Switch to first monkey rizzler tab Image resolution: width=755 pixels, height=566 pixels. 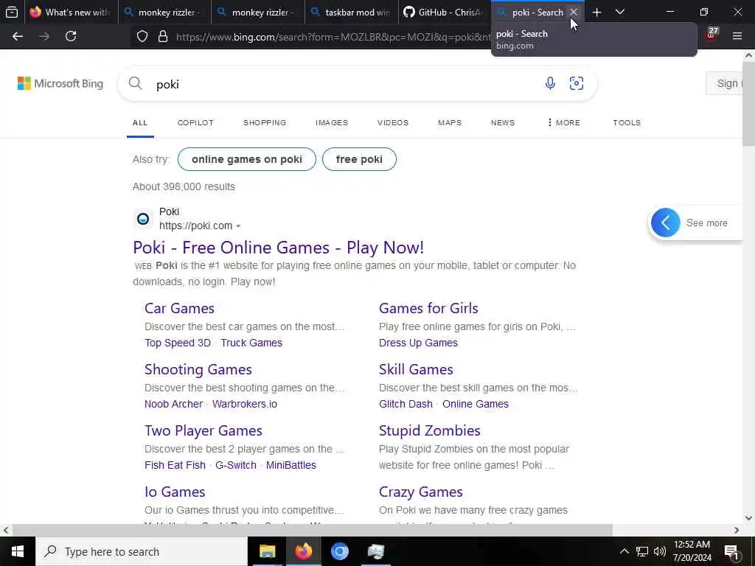(164, 12)
